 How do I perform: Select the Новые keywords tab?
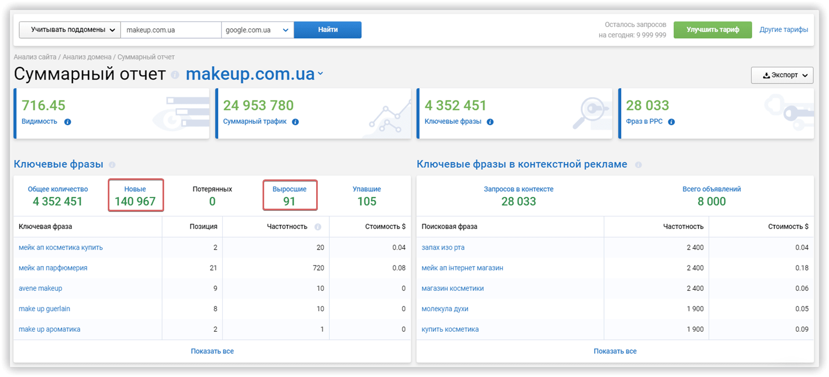[x=135, y=196]
